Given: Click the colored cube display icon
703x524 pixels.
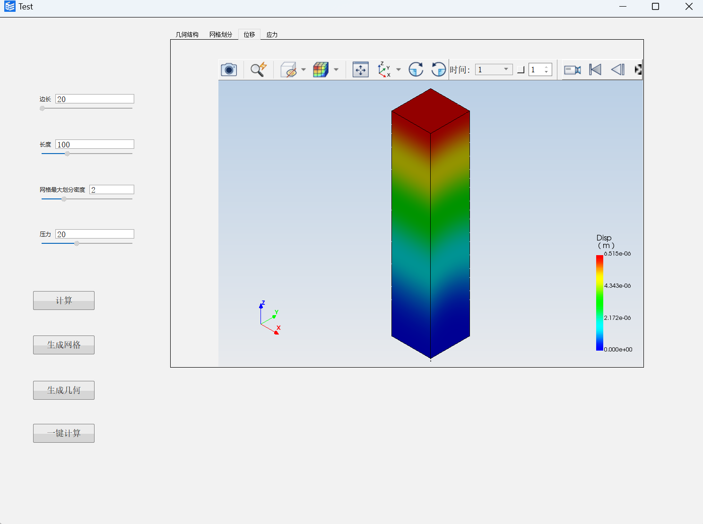Looking at the screenshot, I should point(321,70).
